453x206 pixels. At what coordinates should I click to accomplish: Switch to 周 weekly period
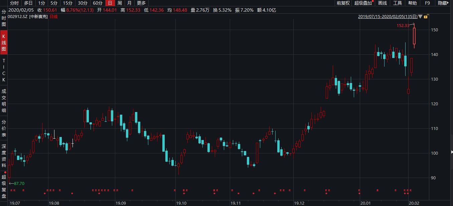click(x=120, y=3)
